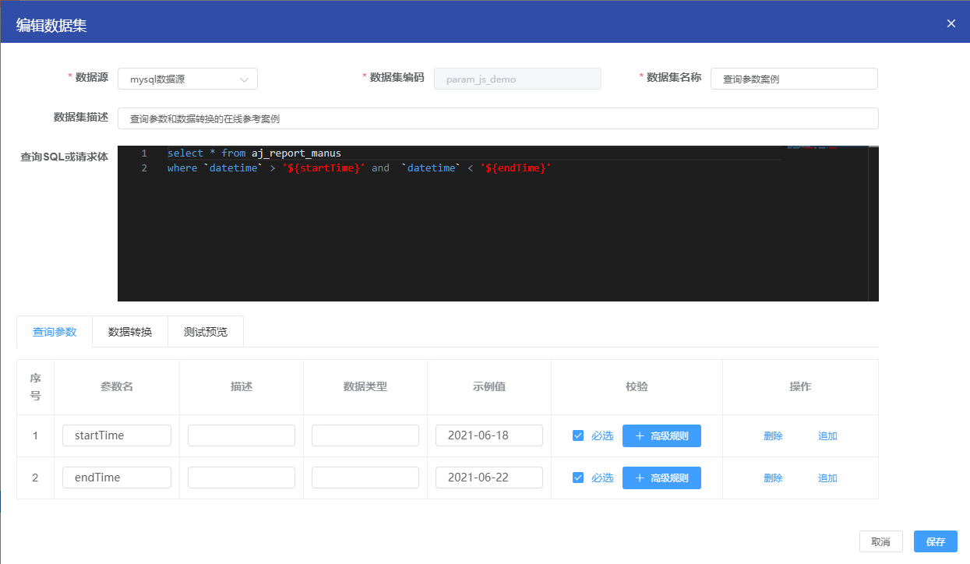Click 高级规则 plus button for startTime

[x=661, y=435]
